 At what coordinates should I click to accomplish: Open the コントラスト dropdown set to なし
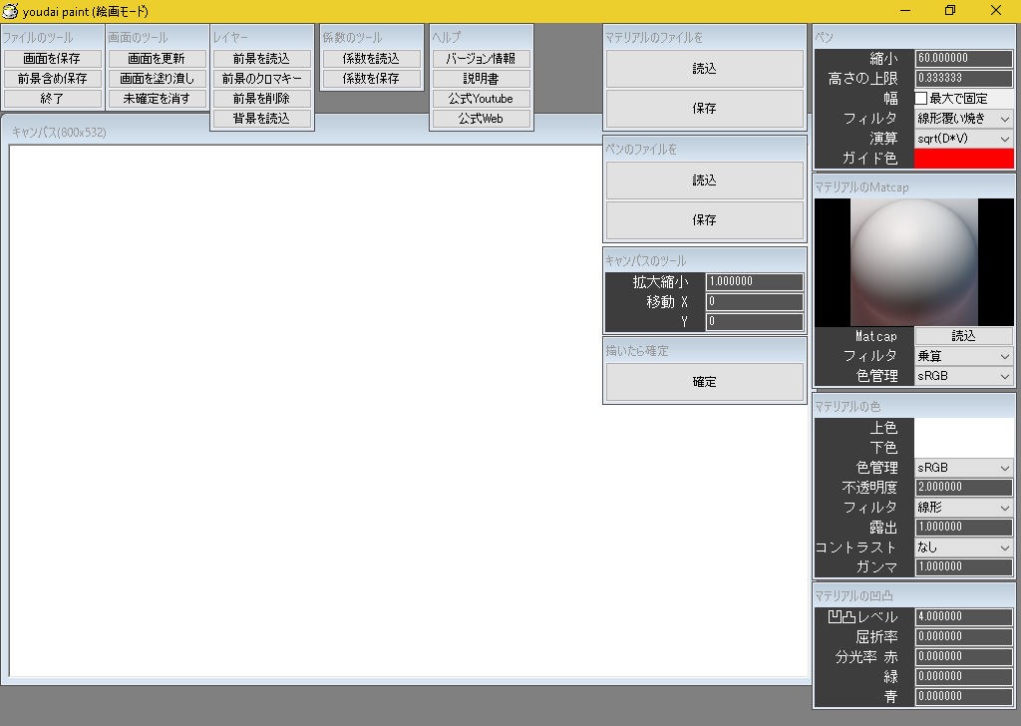point(963,547)
